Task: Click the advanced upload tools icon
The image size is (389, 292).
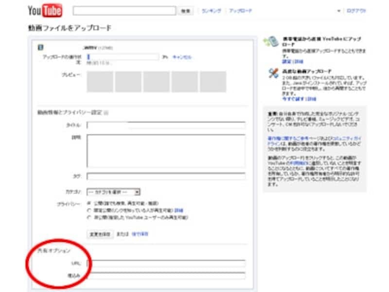Action: coord(273,73)
